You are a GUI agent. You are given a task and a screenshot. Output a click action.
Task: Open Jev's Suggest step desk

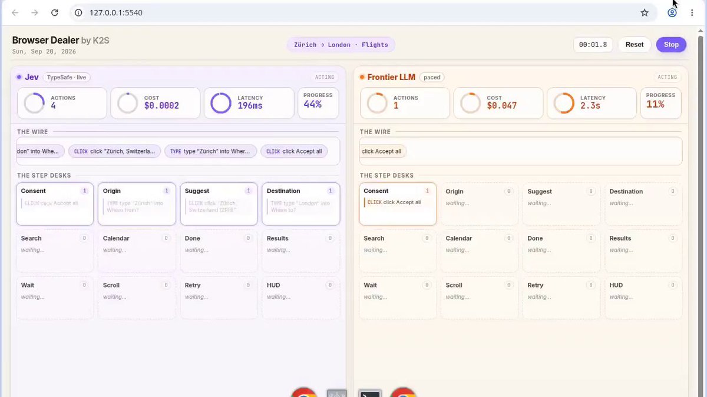[219, 203]
